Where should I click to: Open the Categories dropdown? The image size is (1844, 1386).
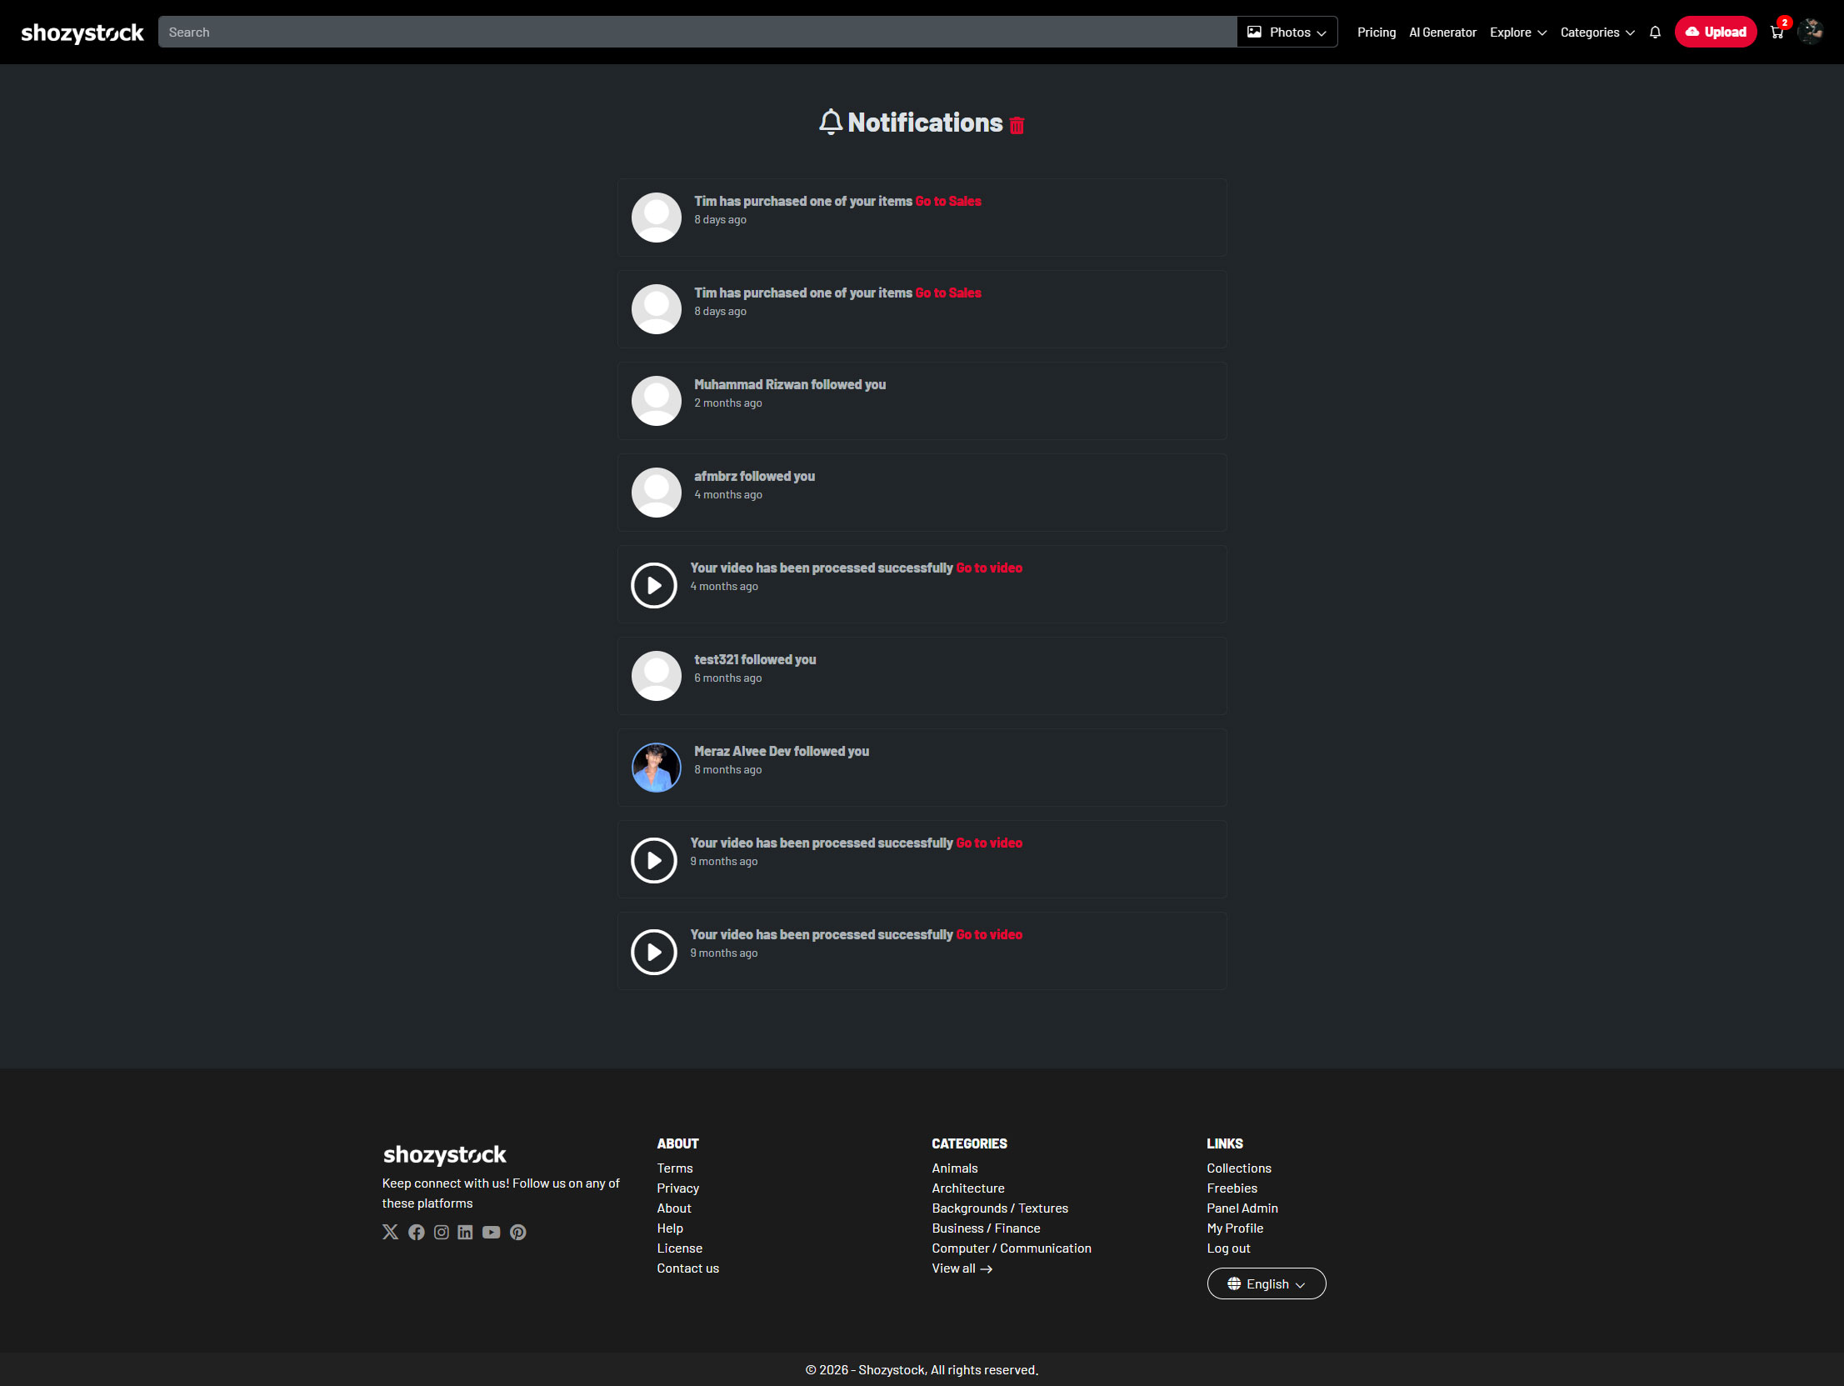pyautogui.click(x=1597, y=33)
